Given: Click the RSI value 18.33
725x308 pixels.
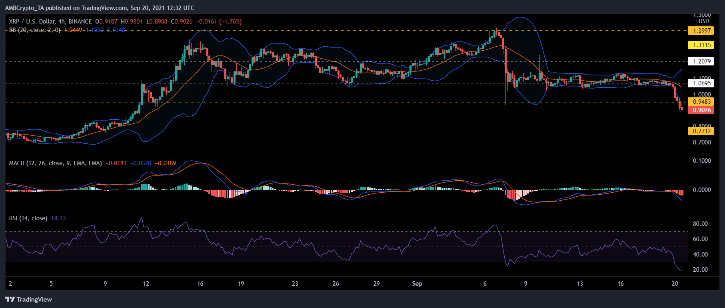Looking at the screenshot, I should [x=58, y=218].
